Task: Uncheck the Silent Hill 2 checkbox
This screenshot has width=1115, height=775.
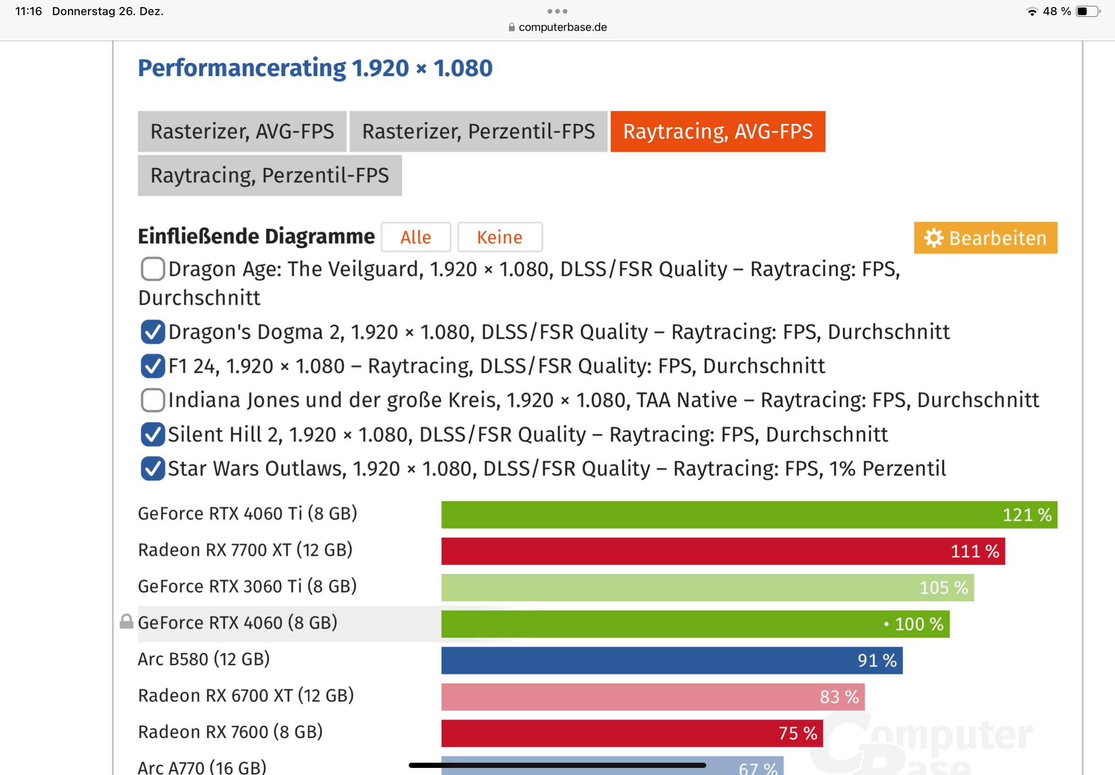Action: point(153,435)
